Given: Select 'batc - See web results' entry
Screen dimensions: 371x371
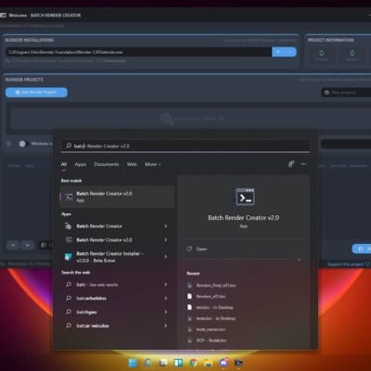Looking at the screenshot, I should (x=117, y=285).
